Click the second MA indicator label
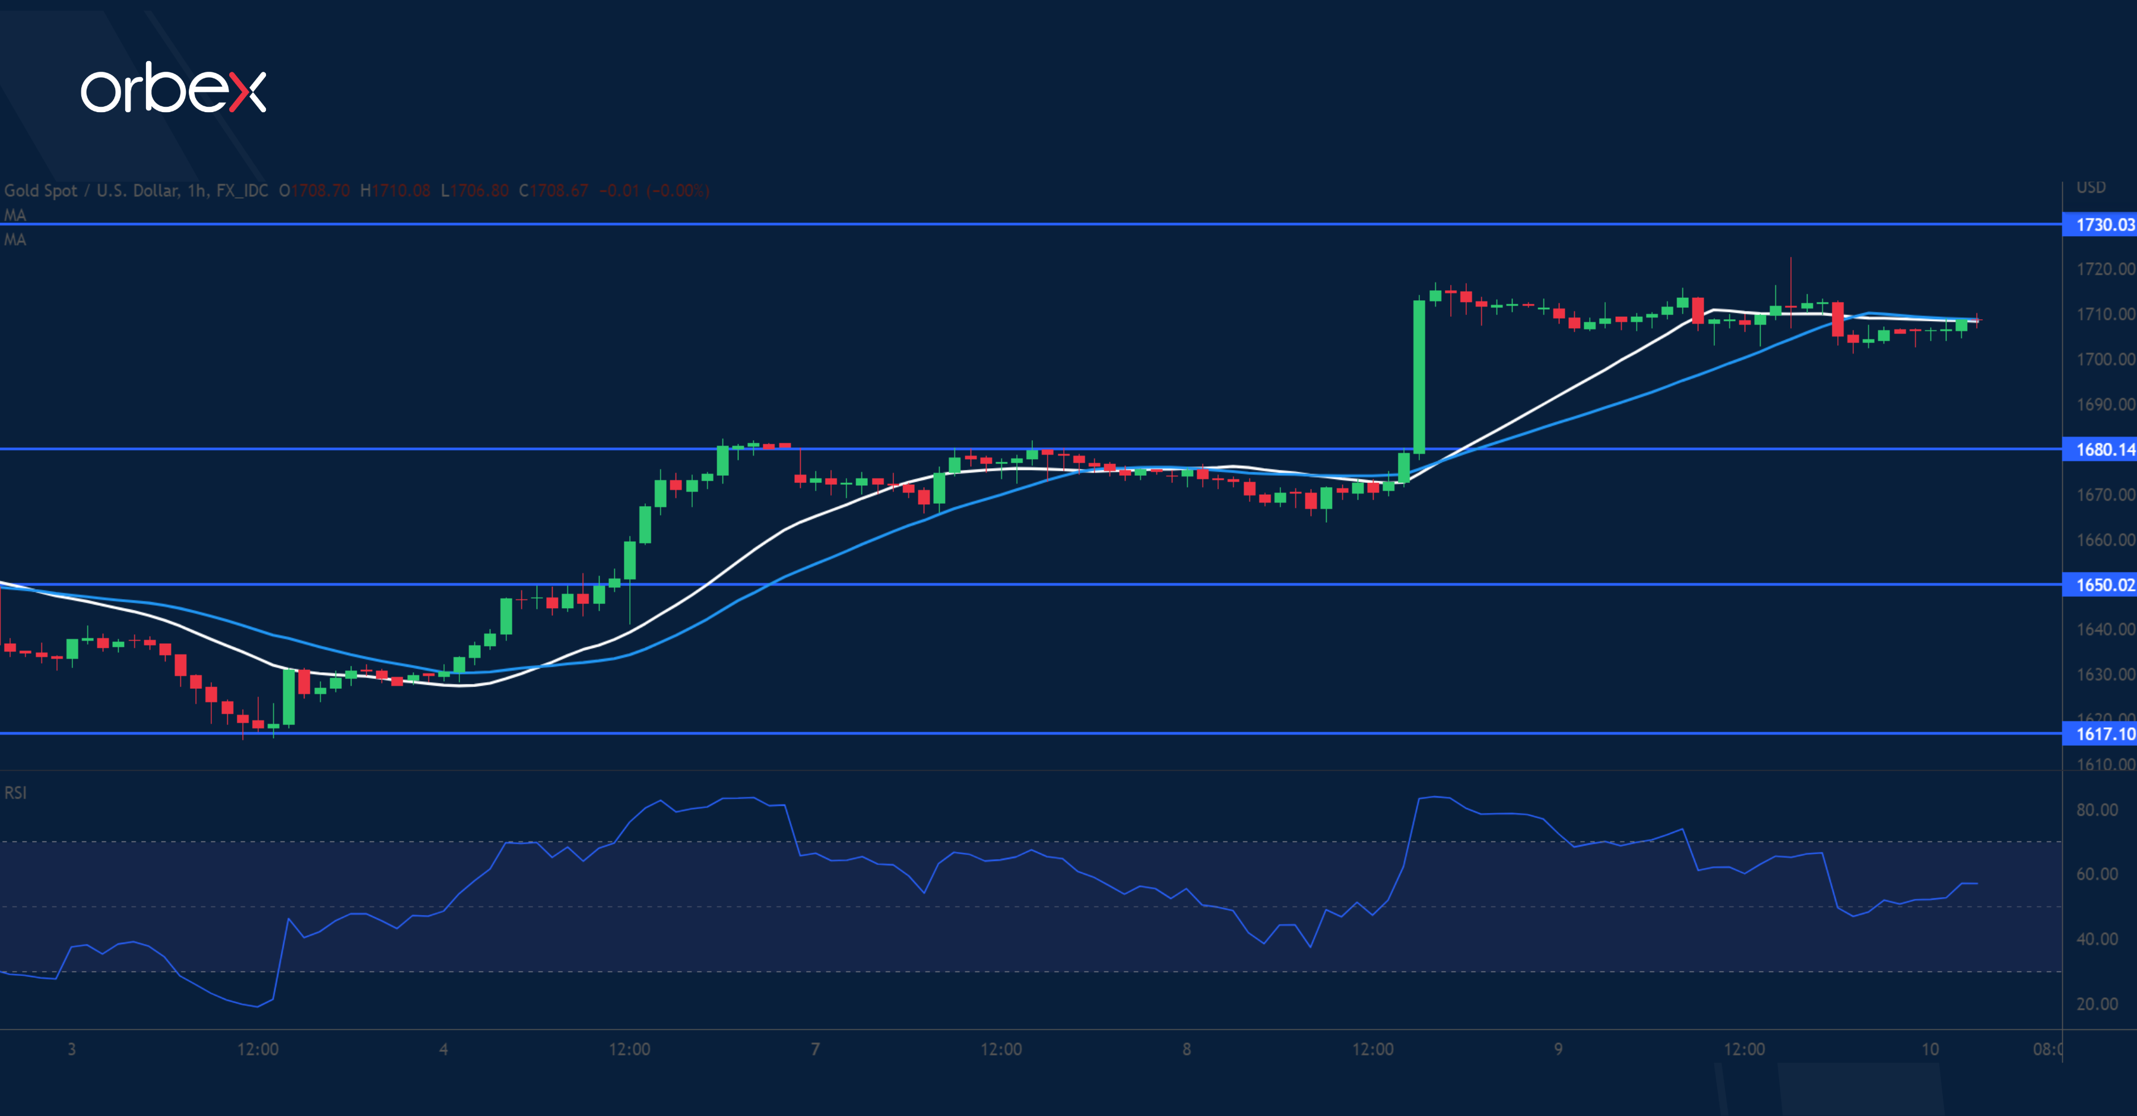Screen dimensions: 2137x1116 (x=15, y=241)
